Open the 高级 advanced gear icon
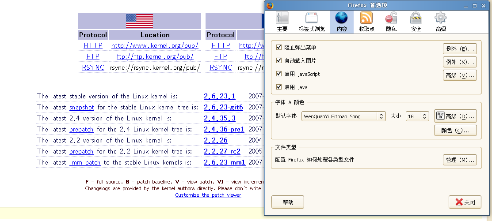Screen dimensions: 492x221 [x=441, y=22]
